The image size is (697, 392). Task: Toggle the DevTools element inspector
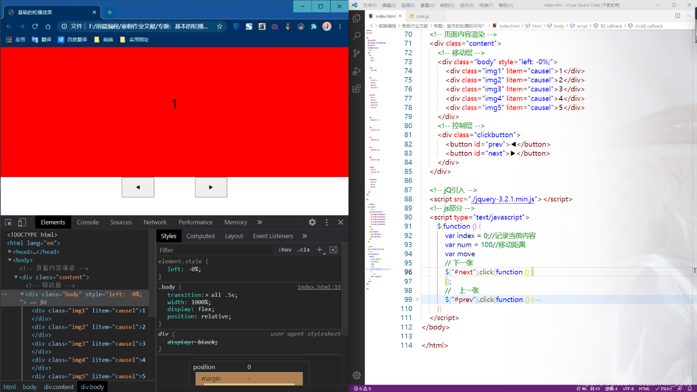9,222
